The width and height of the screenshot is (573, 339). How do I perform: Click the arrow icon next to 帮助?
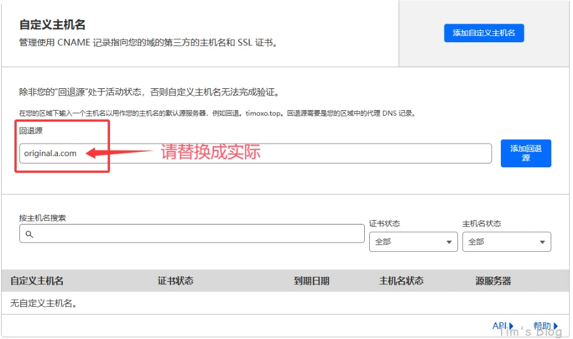(x=555, y=326)
